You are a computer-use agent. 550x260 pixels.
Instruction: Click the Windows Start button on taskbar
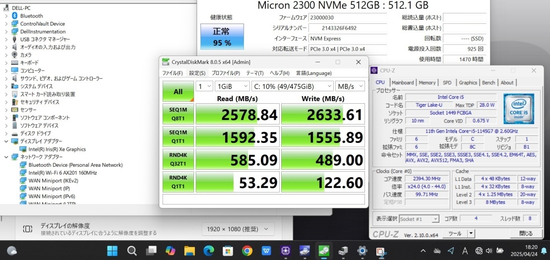112,251
